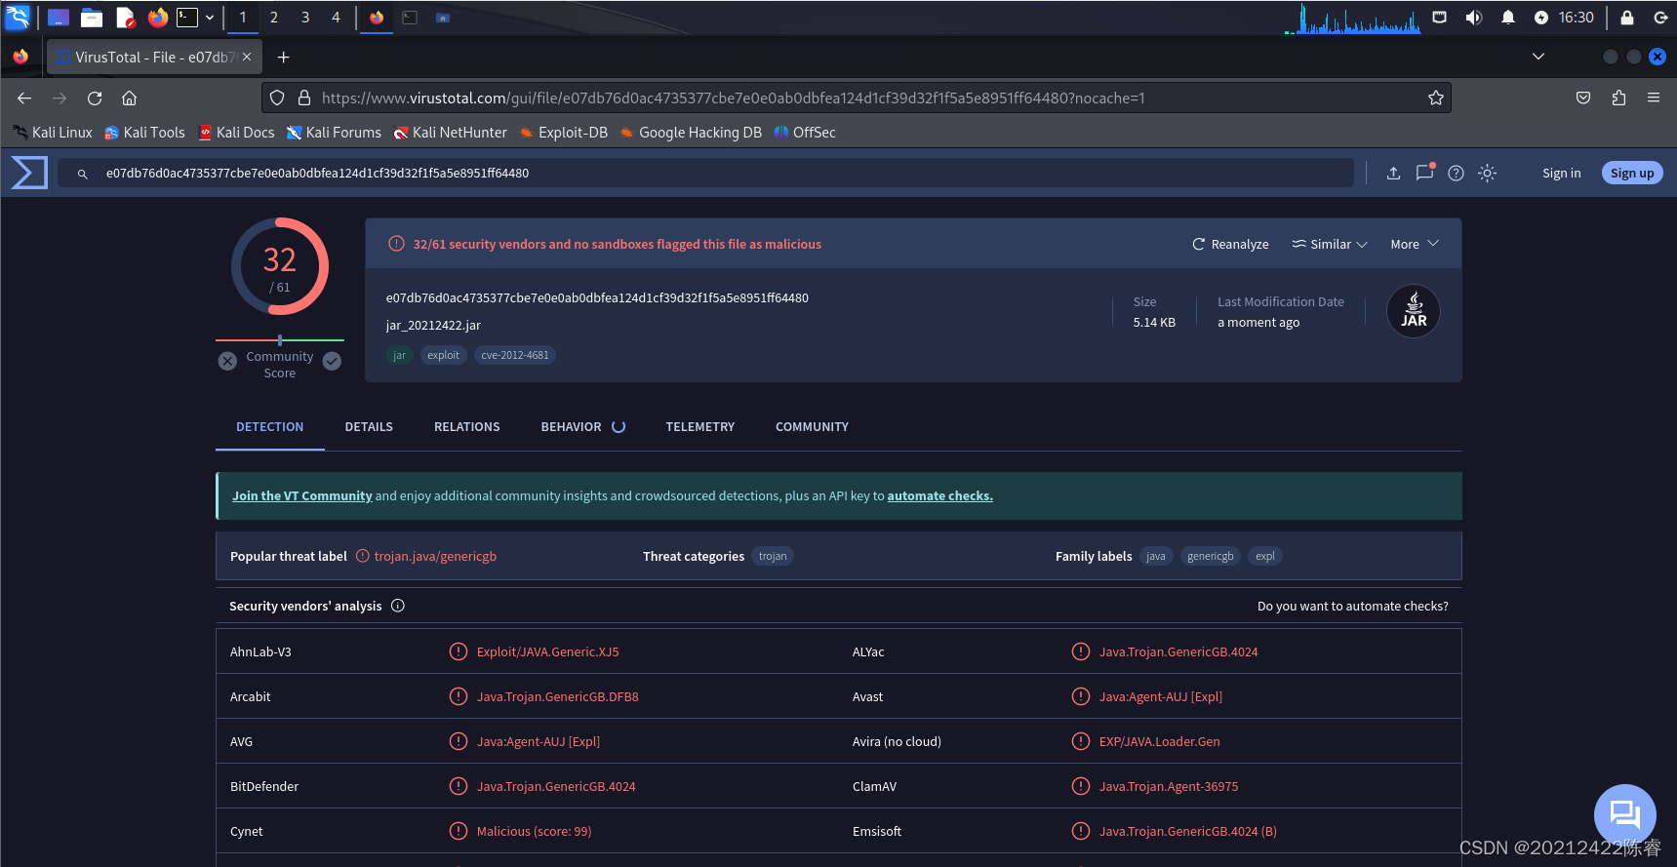The image size is (1677, 867).
Task: Open the help question mark icon
Action: (x=1456, y=173)
